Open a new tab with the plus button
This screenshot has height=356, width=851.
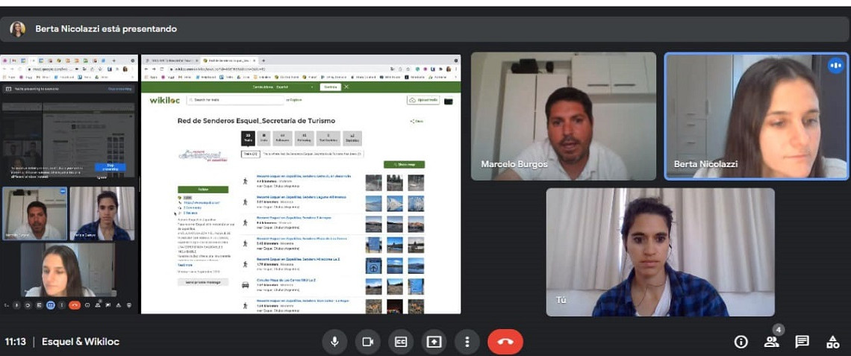point(264,60)
